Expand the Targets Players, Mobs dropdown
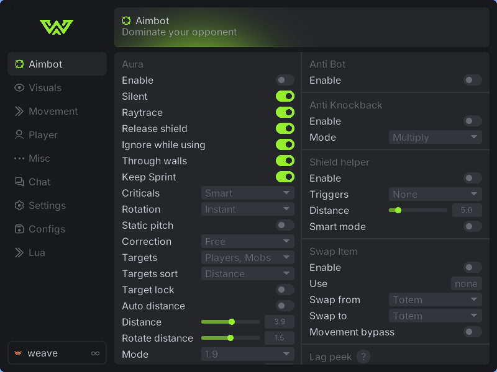The image size is (497, 372). 248,258
